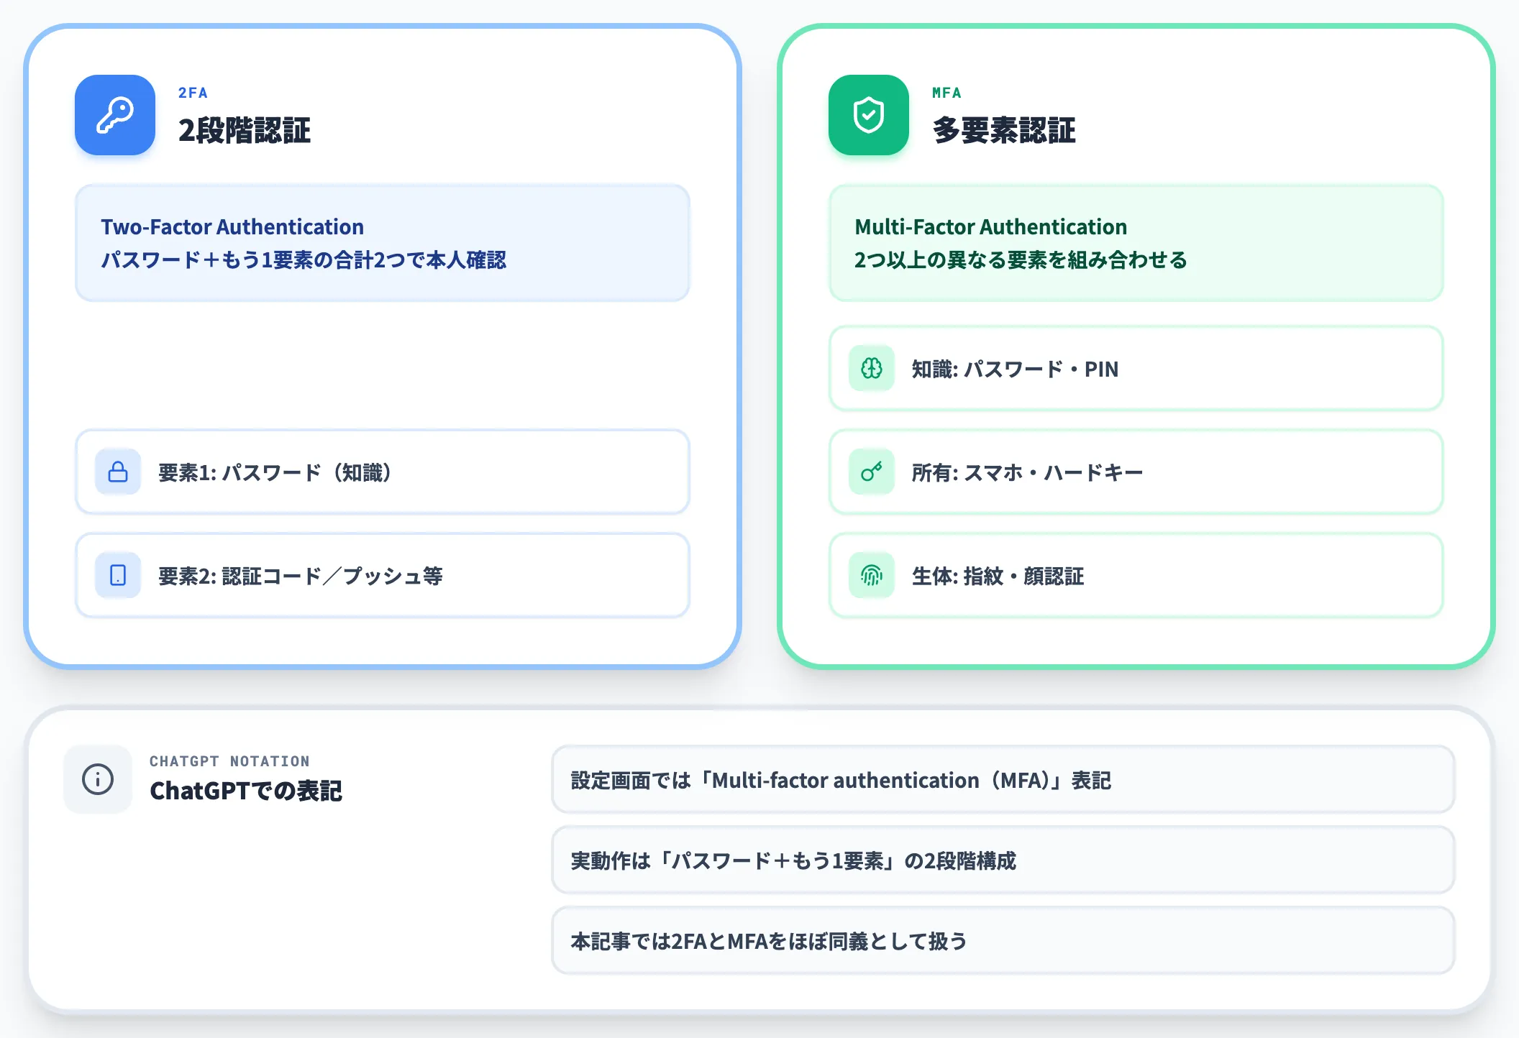Select the 2段階認証 heading
Screen dimensions: 1519x1038
point(245,131)
